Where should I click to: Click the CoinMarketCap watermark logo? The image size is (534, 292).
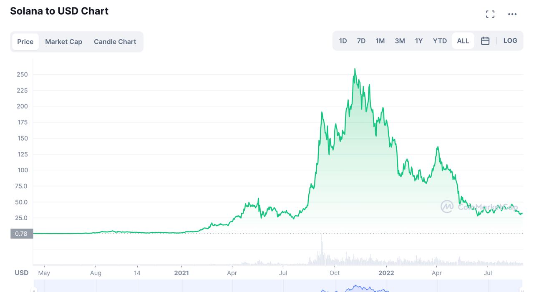pos(447,206)
